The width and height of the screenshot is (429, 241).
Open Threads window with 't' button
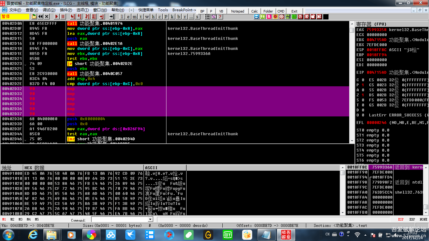tap(141, 17)
